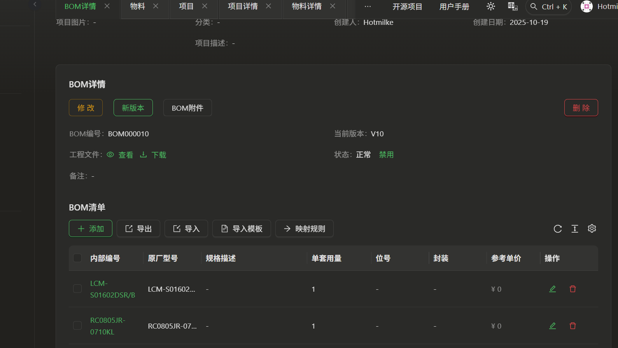Click the table density/row height icon
Screen dimensions: 618x348
click(x=575, y=229)
